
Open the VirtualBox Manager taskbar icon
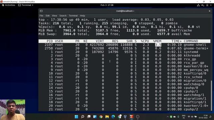[x=125, y=117]
